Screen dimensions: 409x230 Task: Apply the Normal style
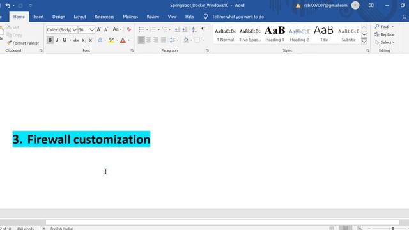226,34
